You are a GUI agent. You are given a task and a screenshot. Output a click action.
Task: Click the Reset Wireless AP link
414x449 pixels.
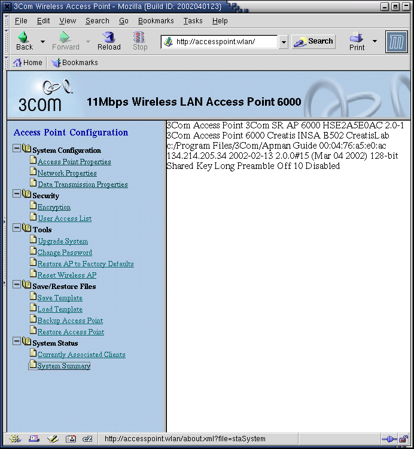point(67,275)
